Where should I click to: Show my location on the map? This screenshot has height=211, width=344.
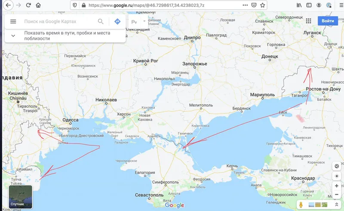337,176
